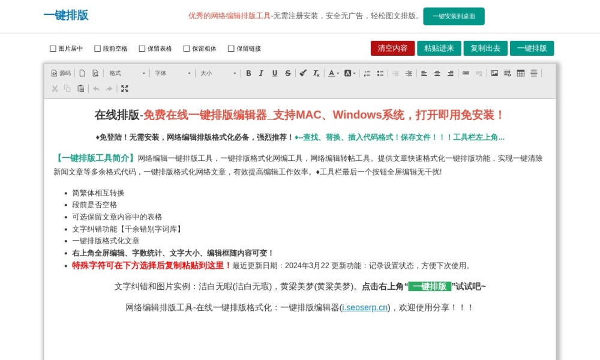
Task: Insert an image with toolbar icon
Action: (494, 73)
